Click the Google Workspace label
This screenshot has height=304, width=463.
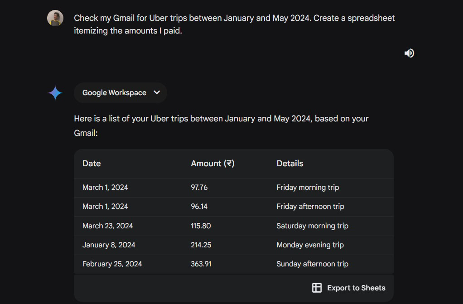pyautogui.click(x=114, y=92)
